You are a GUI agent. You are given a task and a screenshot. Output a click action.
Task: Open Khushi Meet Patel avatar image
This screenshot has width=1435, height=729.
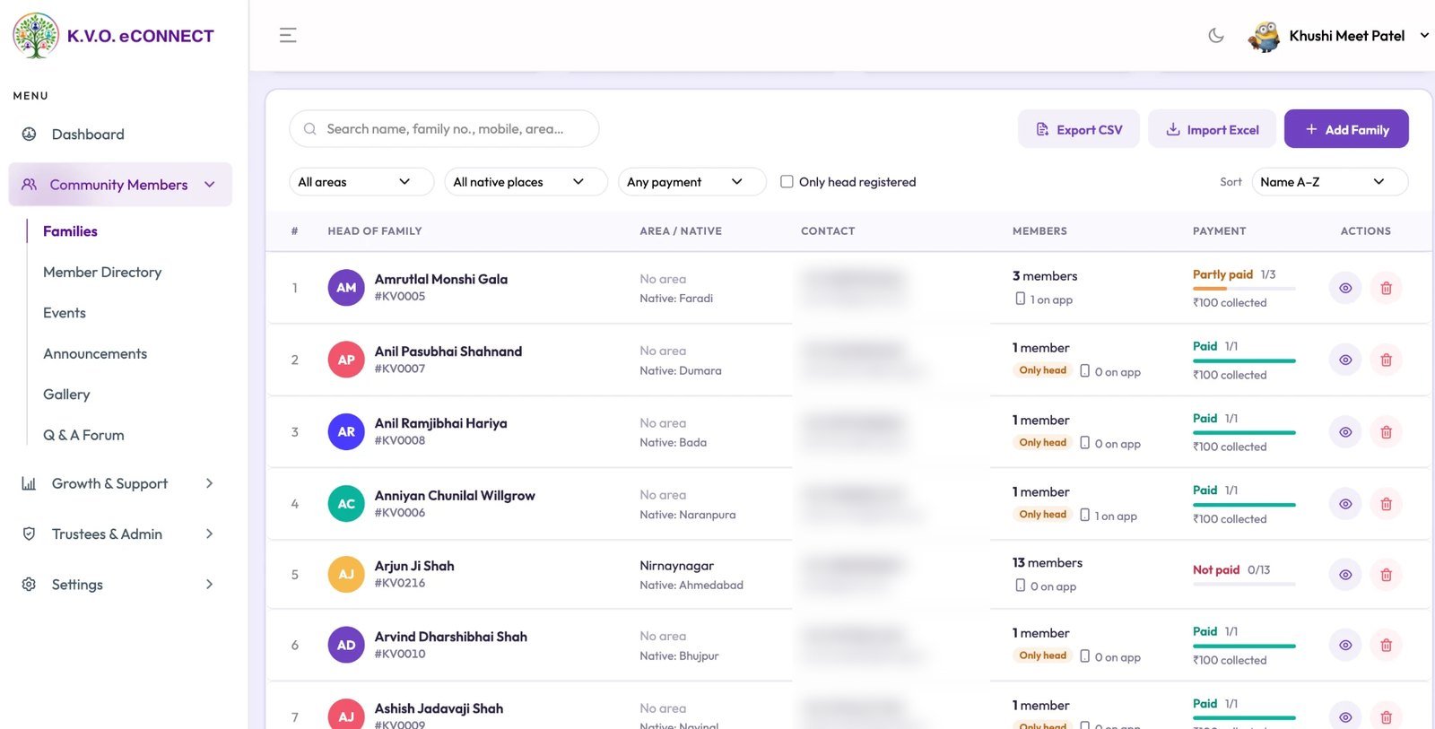tap(1264, 37)
